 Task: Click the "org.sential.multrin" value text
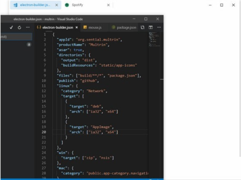tap(98, 40)
